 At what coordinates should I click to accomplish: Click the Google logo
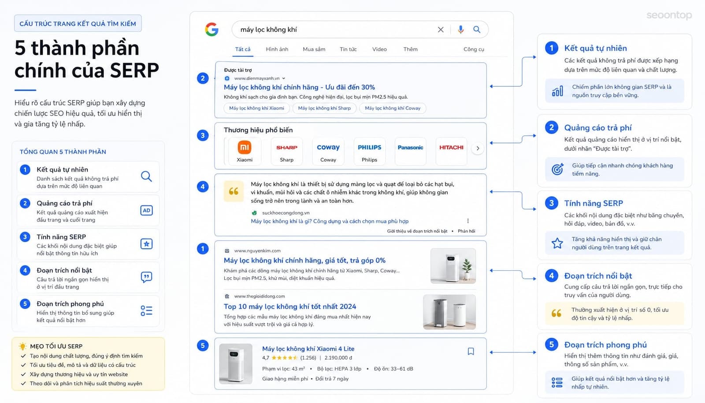click(212, 30)
